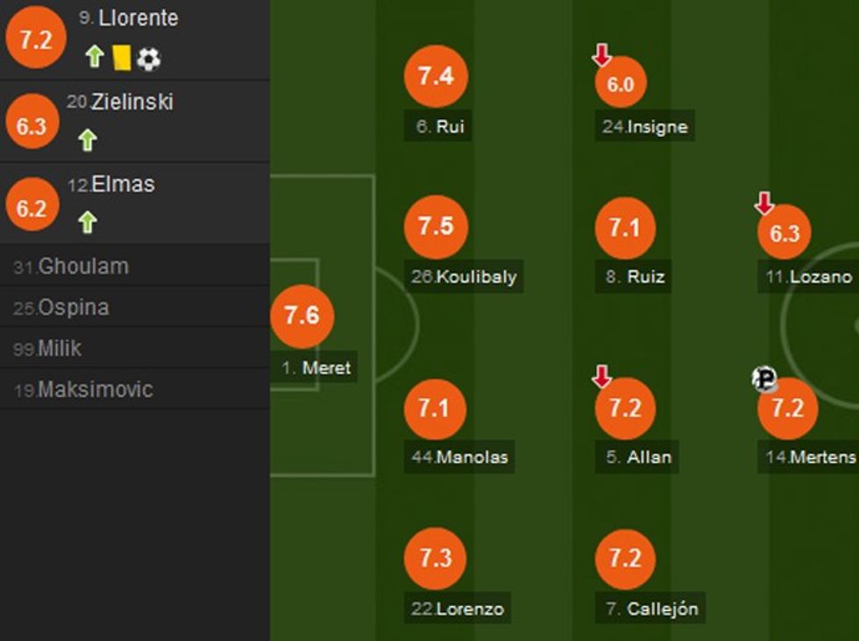Click Llorente's goal soccer ball icon
The image size is (859, 641).
pos(149,59)
